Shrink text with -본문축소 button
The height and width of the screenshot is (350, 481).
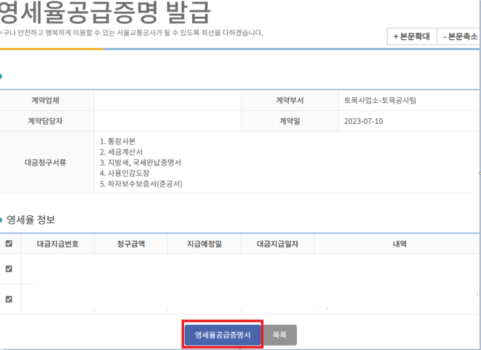click(x=459, y=37)
